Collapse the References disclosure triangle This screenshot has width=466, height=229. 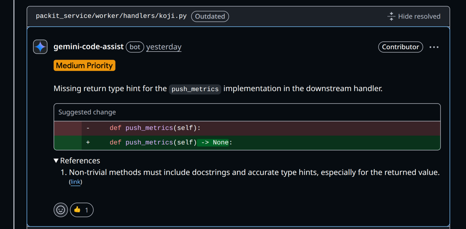point(56,161)
